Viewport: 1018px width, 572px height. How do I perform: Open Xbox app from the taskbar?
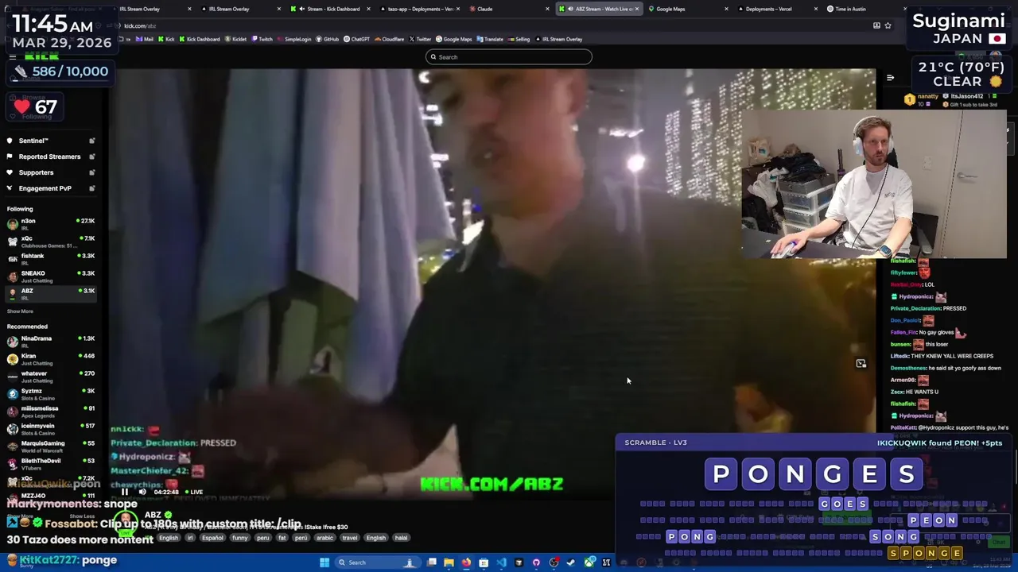(589, 562)
